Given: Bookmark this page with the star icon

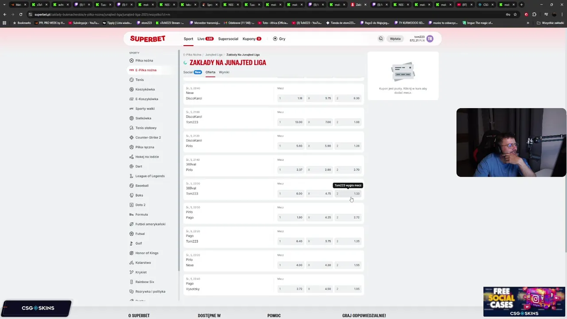Looking at the screenshot, I should [515, 14].
